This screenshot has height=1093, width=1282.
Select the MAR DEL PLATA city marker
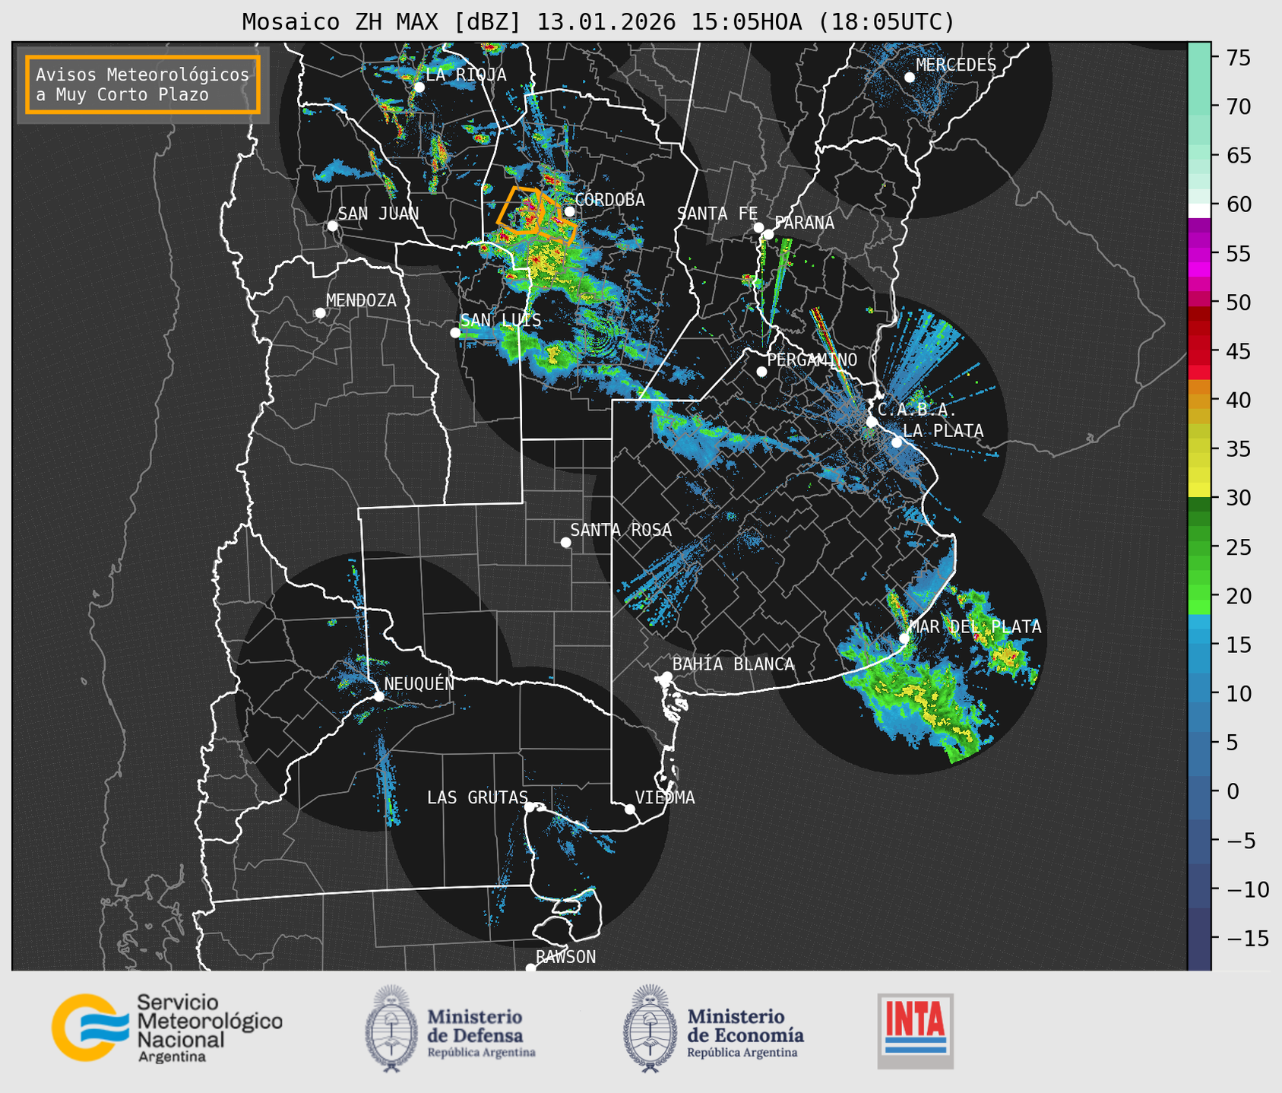click(x=904, y=638)
